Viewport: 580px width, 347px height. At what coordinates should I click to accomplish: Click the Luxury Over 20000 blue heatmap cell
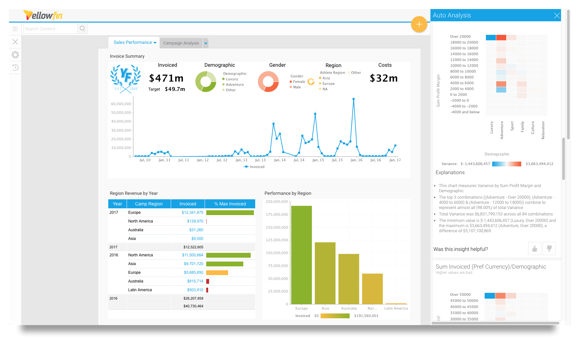click(491, 37)
